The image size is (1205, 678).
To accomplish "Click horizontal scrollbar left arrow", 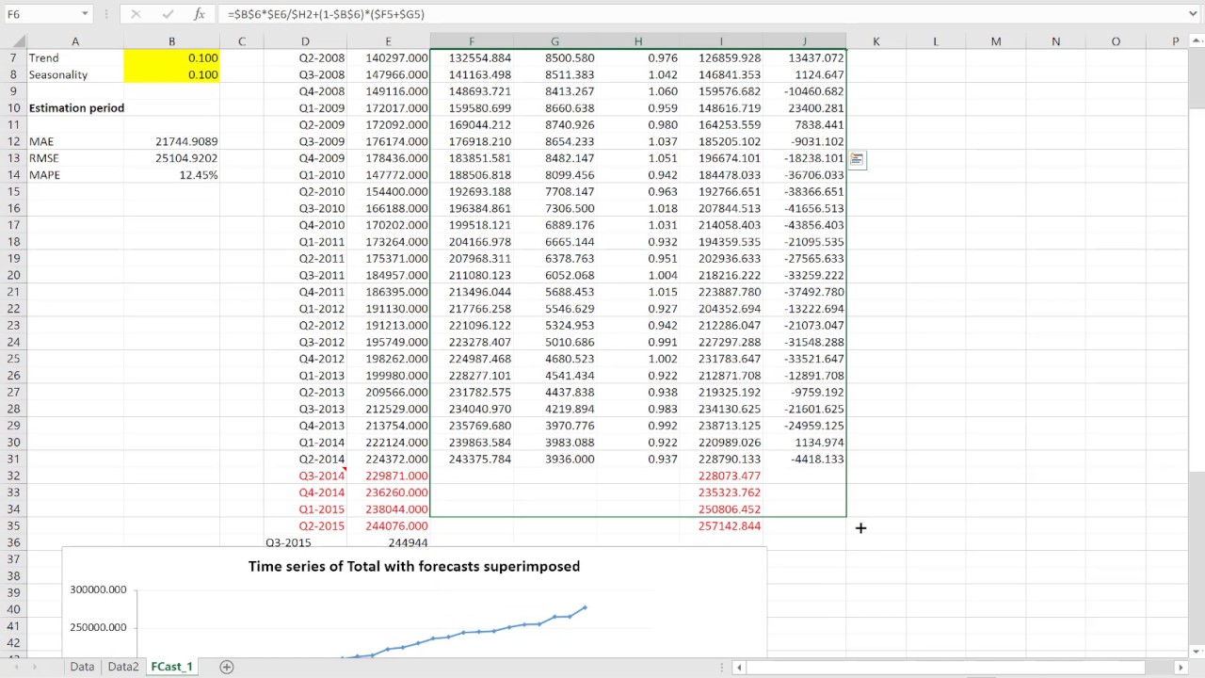I will pos(740,667).
